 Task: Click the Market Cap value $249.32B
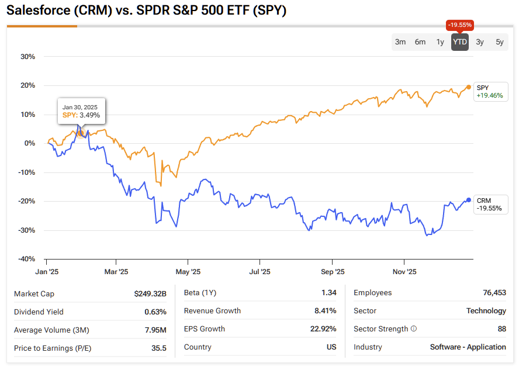(150, 293)
